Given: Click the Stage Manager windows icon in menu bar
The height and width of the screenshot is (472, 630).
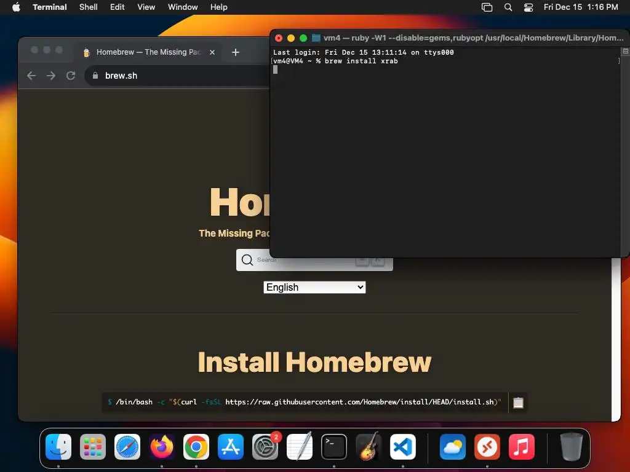Looking at the screenshot, I should 487,7.
